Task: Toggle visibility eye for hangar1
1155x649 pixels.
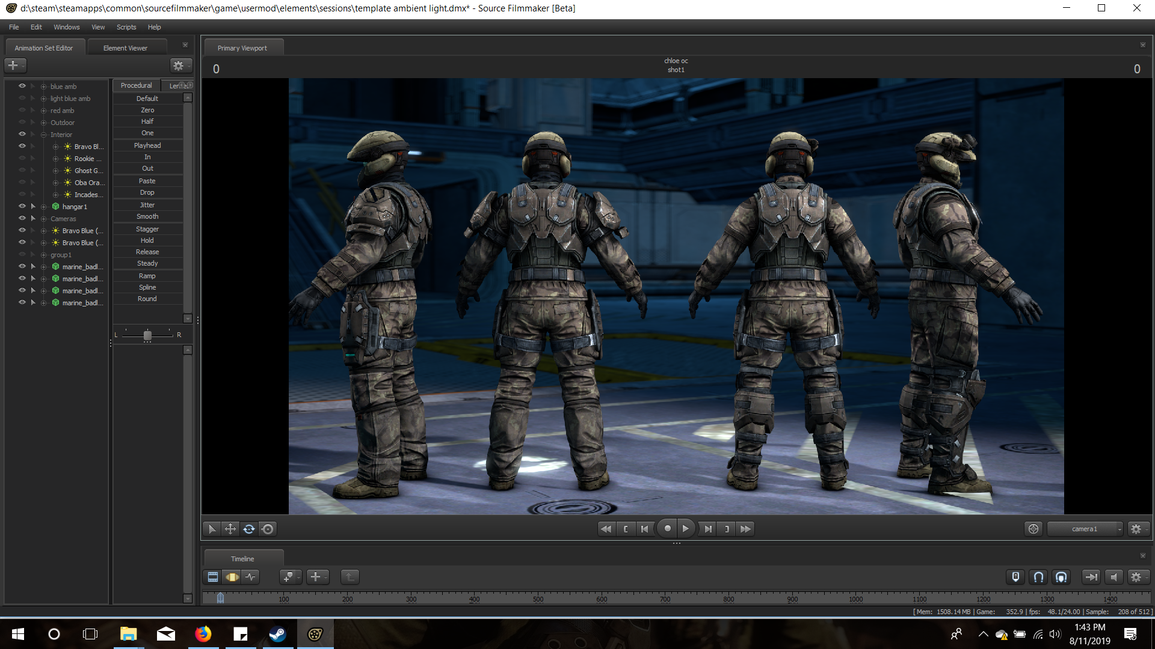Action: pos(22,206)
